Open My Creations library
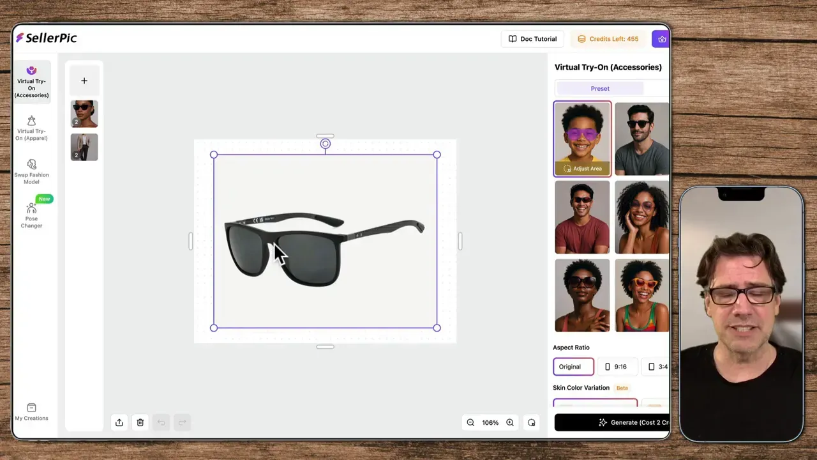The height and width of the screenshot is (460, 817). click(31, 412)
